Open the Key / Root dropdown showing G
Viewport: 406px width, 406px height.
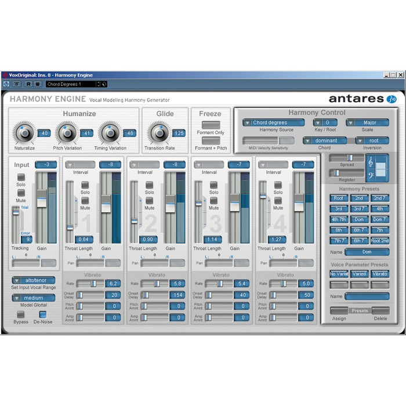point(325,122)
